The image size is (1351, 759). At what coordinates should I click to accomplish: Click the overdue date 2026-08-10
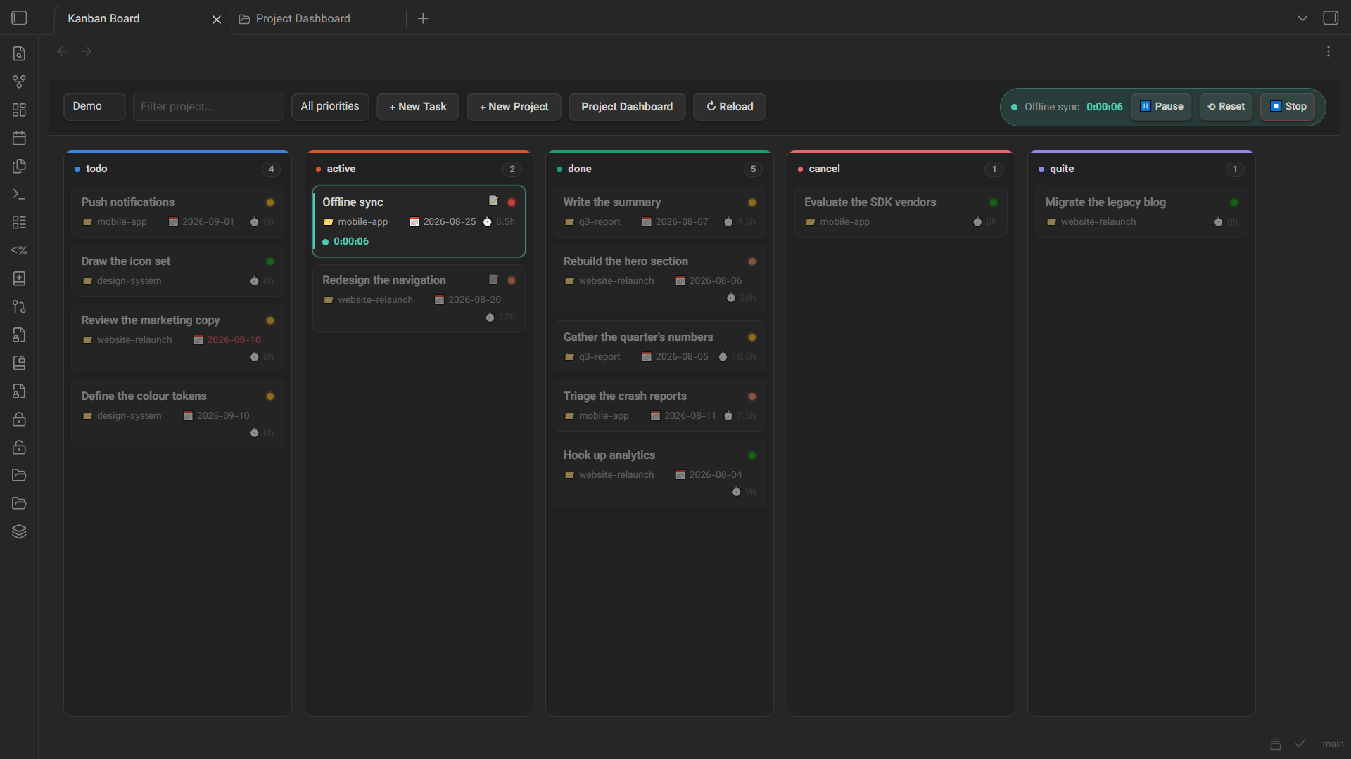(234, 339)
